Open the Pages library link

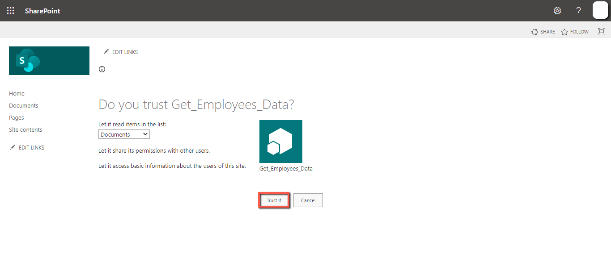pos(17,118)
